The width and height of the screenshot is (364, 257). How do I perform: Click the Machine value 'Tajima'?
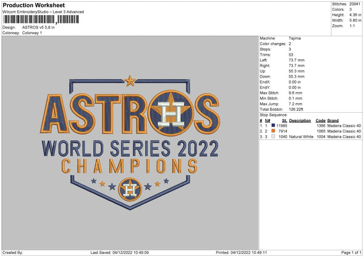coord(295,38)
